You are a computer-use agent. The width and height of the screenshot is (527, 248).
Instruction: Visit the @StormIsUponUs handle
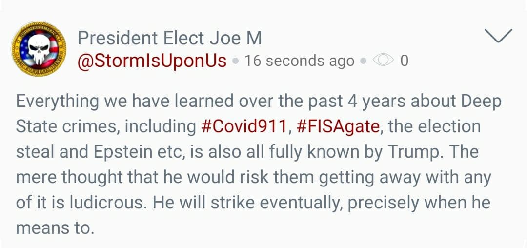[152, 61]
